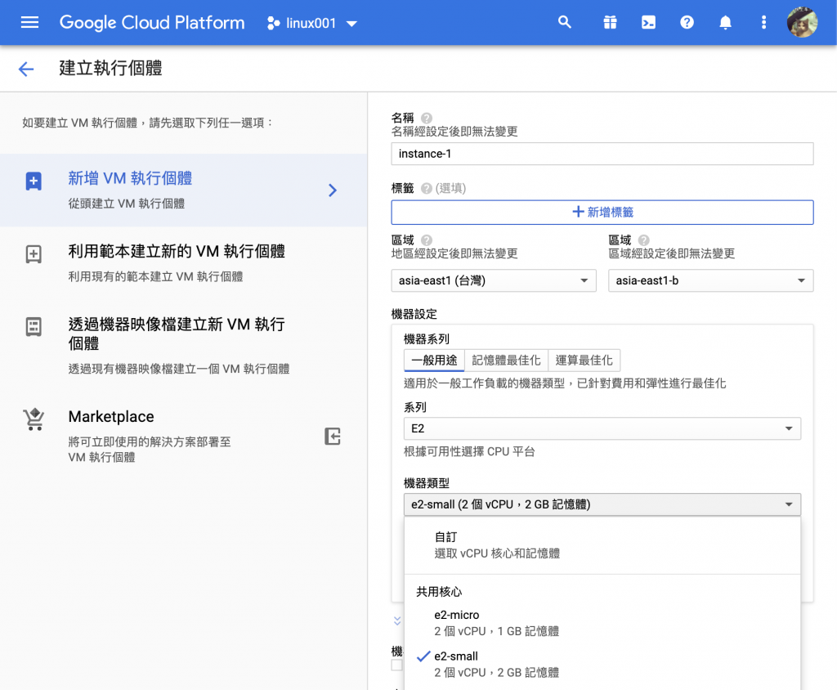Click the 共用核心 group heading
837x690 pixels.
click(439, 592)
